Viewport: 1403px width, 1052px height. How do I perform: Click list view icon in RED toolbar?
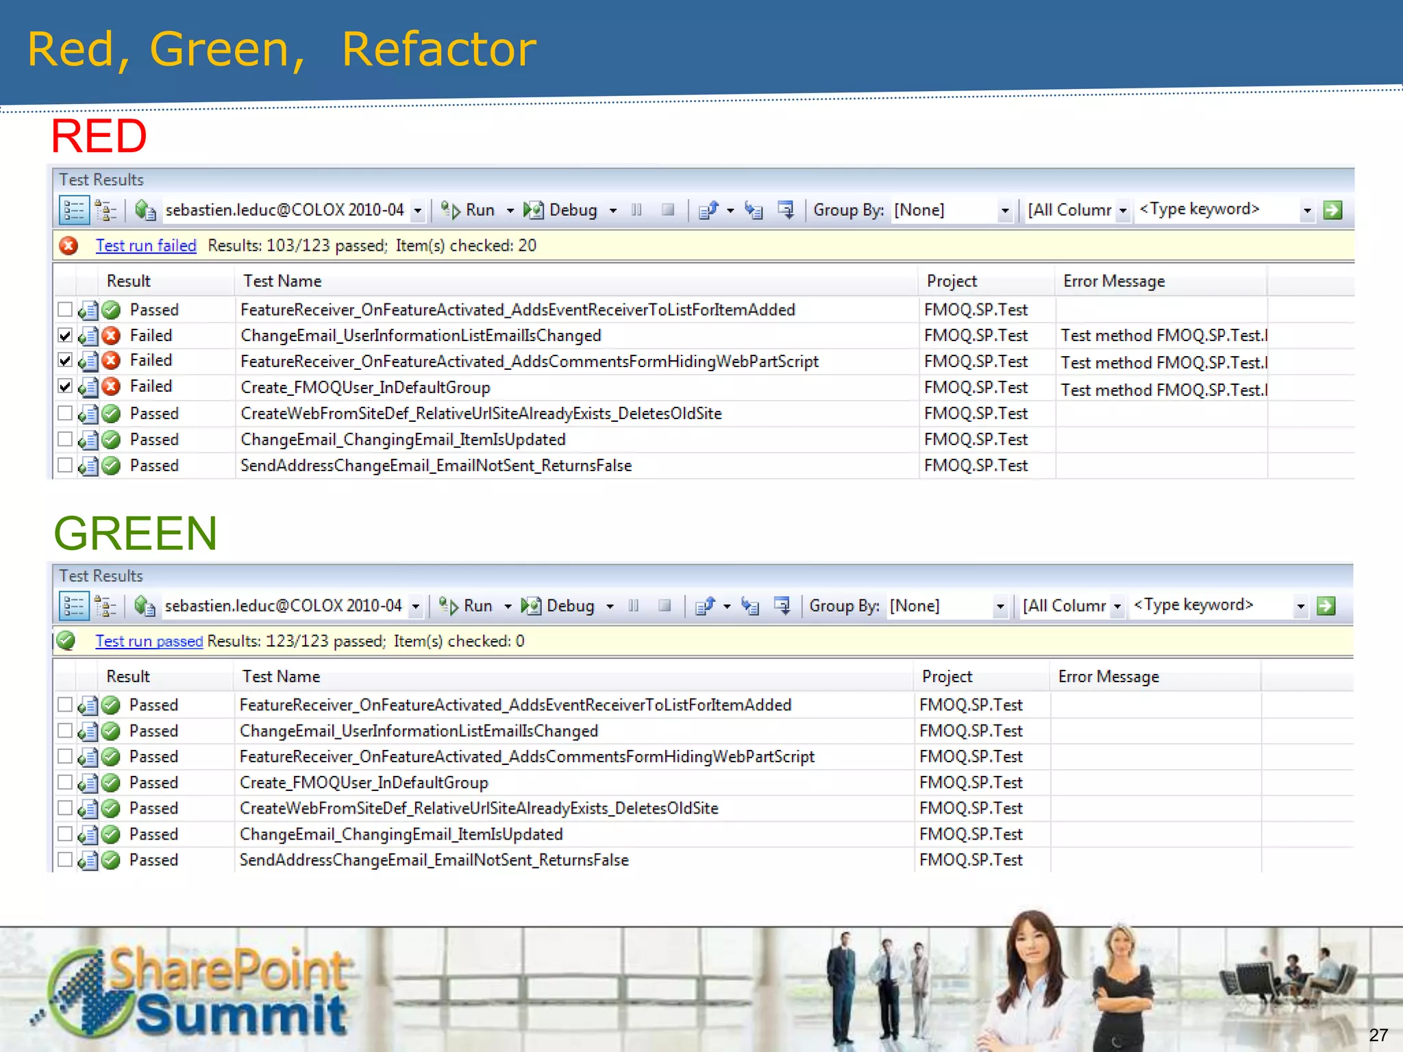pyautogui.click(x=74, y=210)
